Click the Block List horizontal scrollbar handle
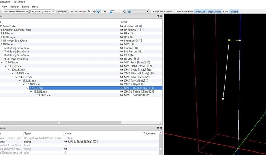Image resolution: width=266 pixels, height=155 pixels. (59, 123)
